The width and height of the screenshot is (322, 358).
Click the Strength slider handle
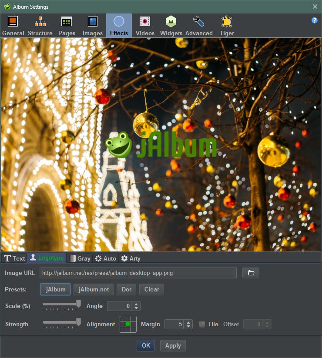point(78,322)
